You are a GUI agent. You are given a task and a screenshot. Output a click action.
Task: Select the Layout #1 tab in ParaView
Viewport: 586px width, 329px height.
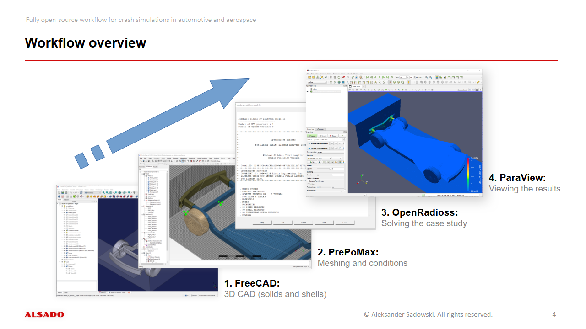point(356,86)
